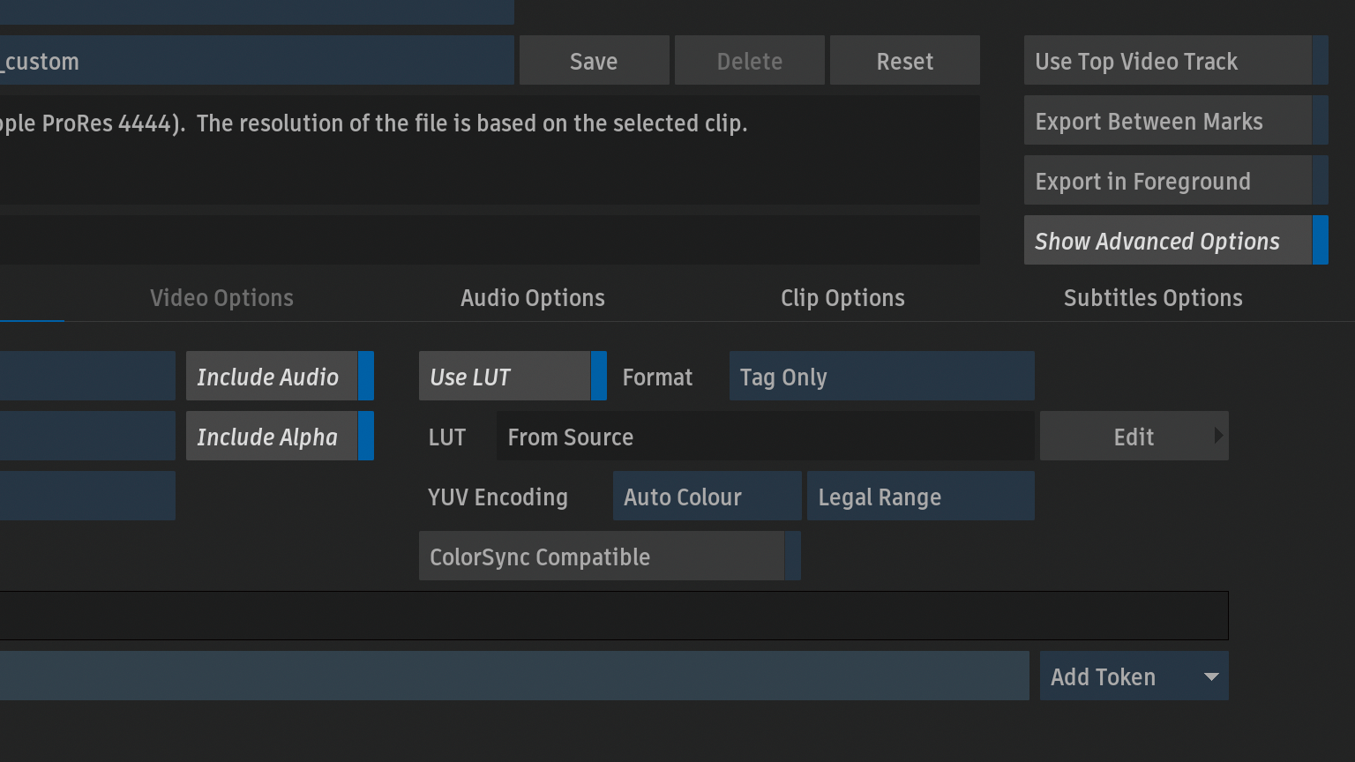Image resolution: width=1355 pixels, height=762 pixels.
Task: Enable ColorSync Compatible option
Action: click(609, 557)
